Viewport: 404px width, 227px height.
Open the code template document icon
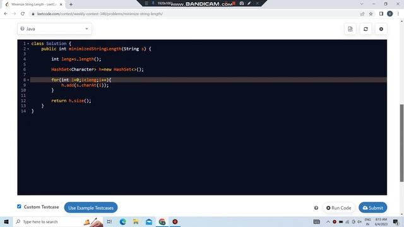click(350, 29)
